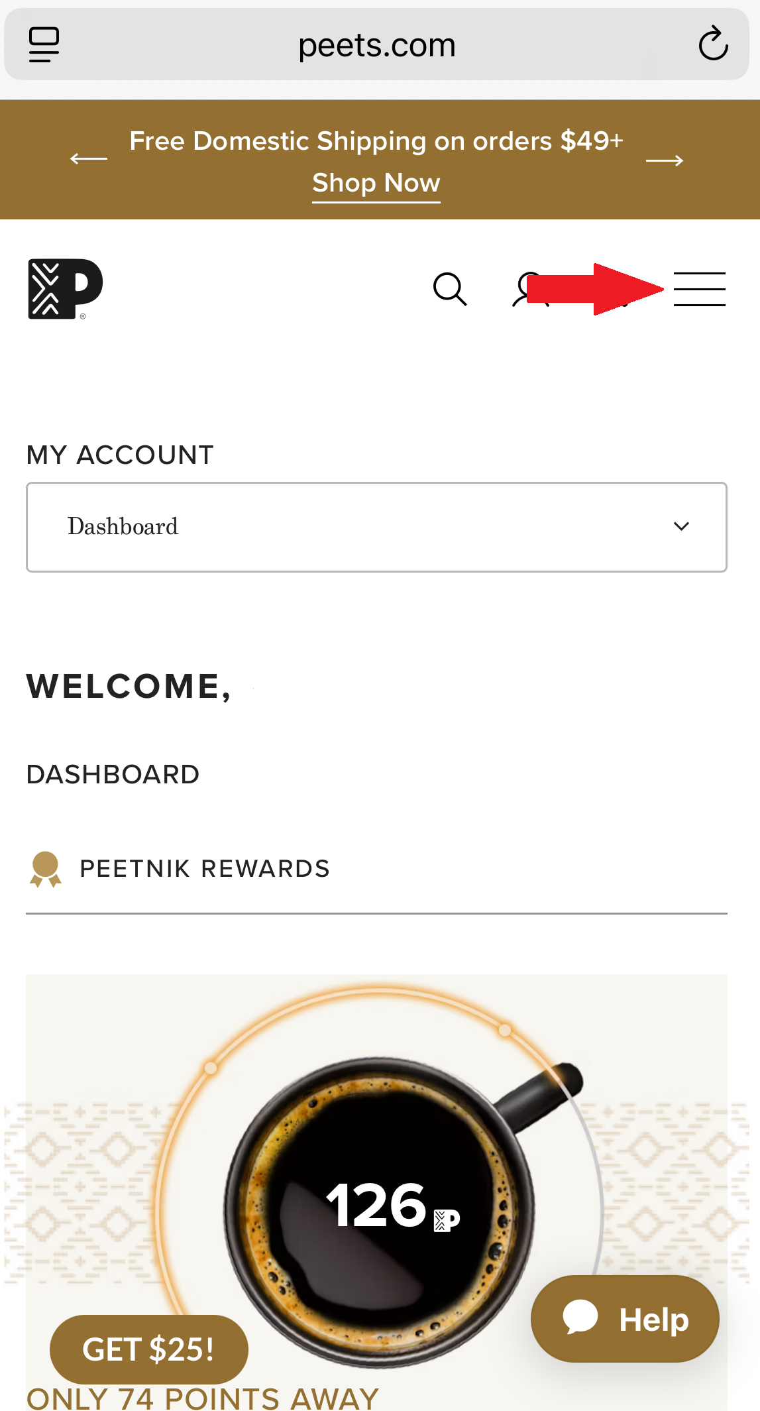Viewport: 760px width, 1411px height.
Task: Tap the small Peet's points icon beside 126
Action: coord(447,1220)
